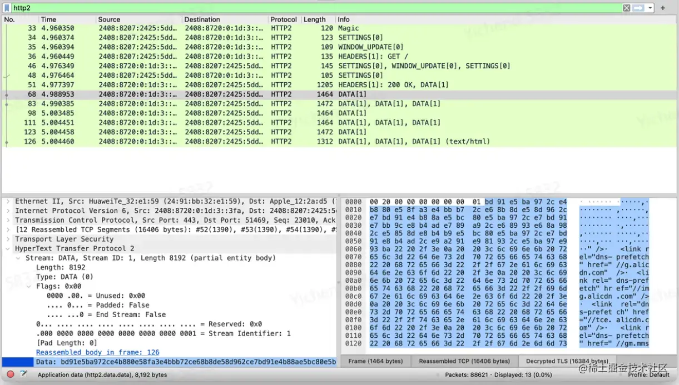The width and height of the screenshot is (679, 385).
Task: Switch to the Reassembled TCP tab
Action: click(x=465, y=361)
